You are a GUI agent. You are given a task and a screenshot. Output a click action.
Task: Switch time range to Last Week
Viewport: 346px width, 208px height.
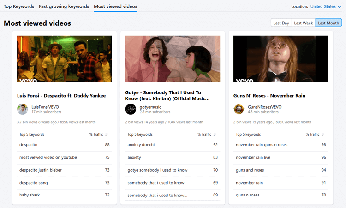coord(304,23)
